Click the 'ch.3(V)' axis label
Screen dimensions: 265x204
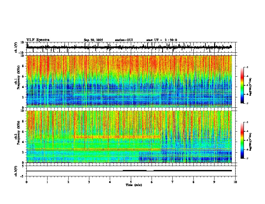coord(16,171)
